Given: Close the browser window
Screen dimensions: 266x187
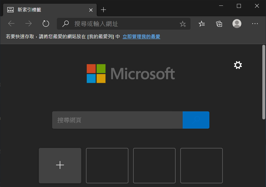Looking at the screenshot, I should point(257,6).
